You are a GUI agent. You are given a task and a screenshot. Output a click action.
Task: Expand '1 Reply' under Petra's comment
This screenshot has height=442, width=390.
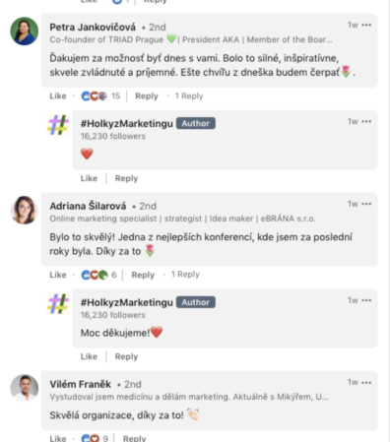point(189,96)
